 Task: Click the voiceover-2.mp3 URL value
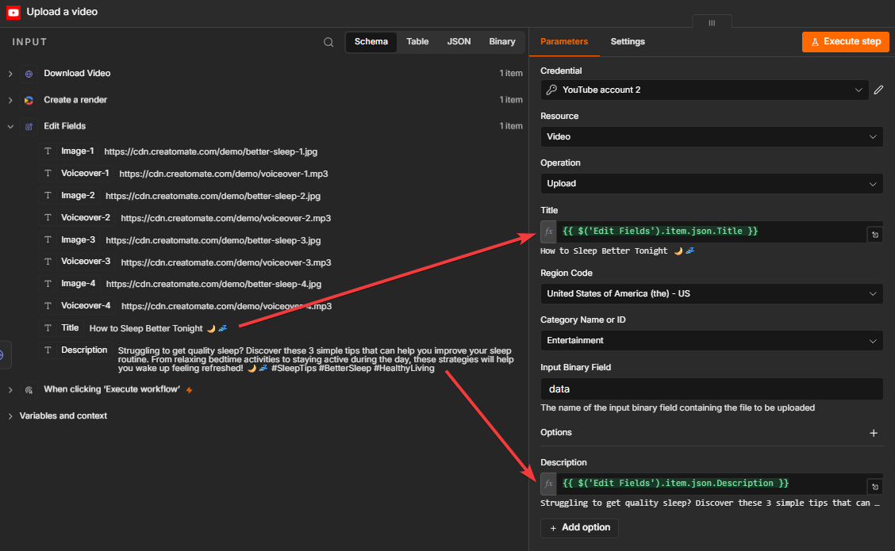(x=225, y=219)
